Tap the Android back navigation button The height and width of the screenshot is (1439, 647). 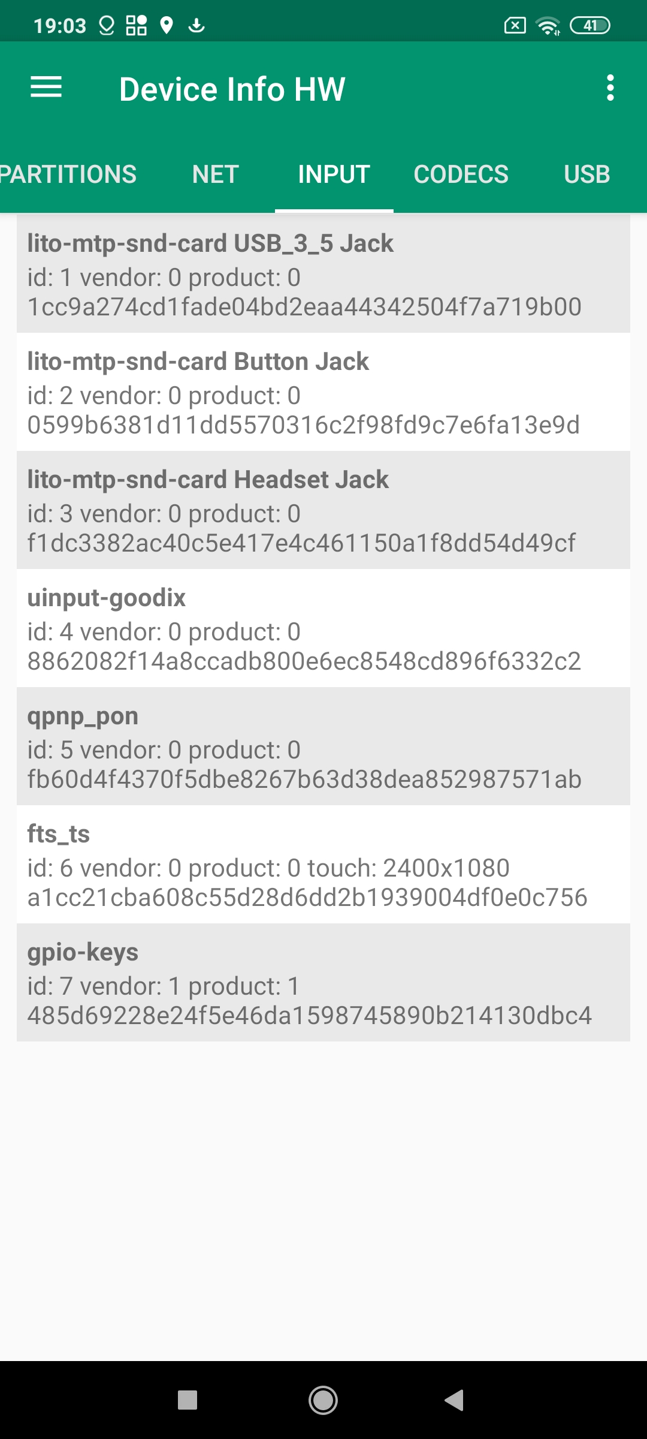[455, 1400]
